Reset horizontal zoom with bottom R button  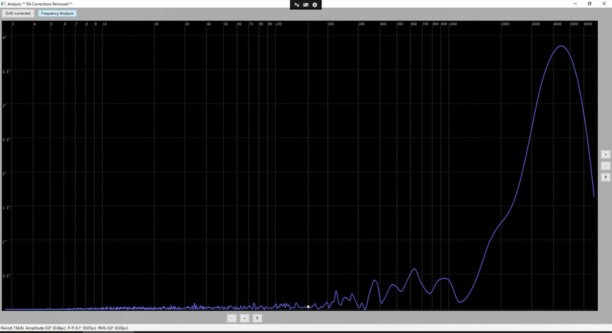(x=257, y=318)
